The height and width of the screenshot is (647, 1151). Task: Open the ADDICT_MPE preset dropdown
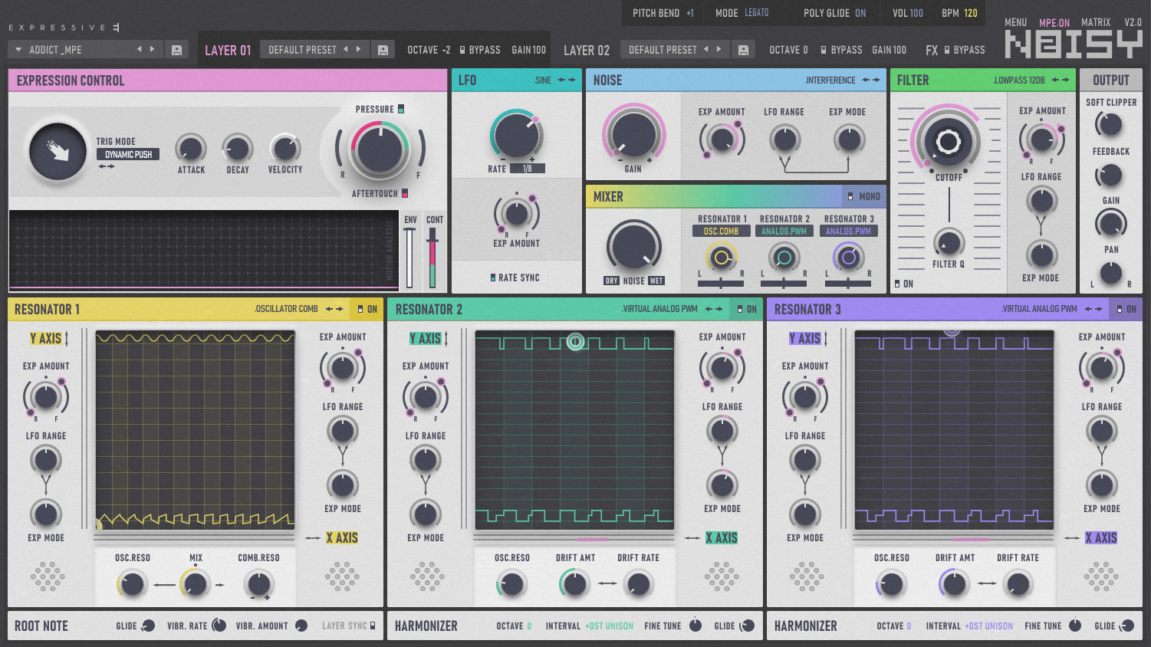coord(54,50)
